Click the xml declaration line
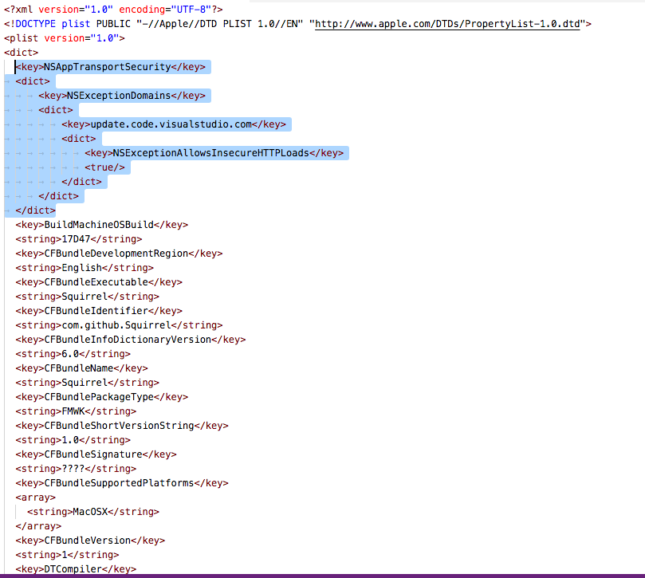This screenshot has height=578, width=645. [x=113, y=10]
